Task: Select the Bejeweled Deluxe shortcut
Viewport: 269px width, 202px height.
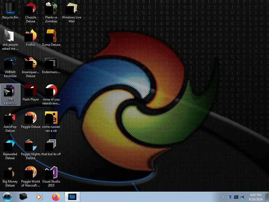Action: (x=10, y=149)
